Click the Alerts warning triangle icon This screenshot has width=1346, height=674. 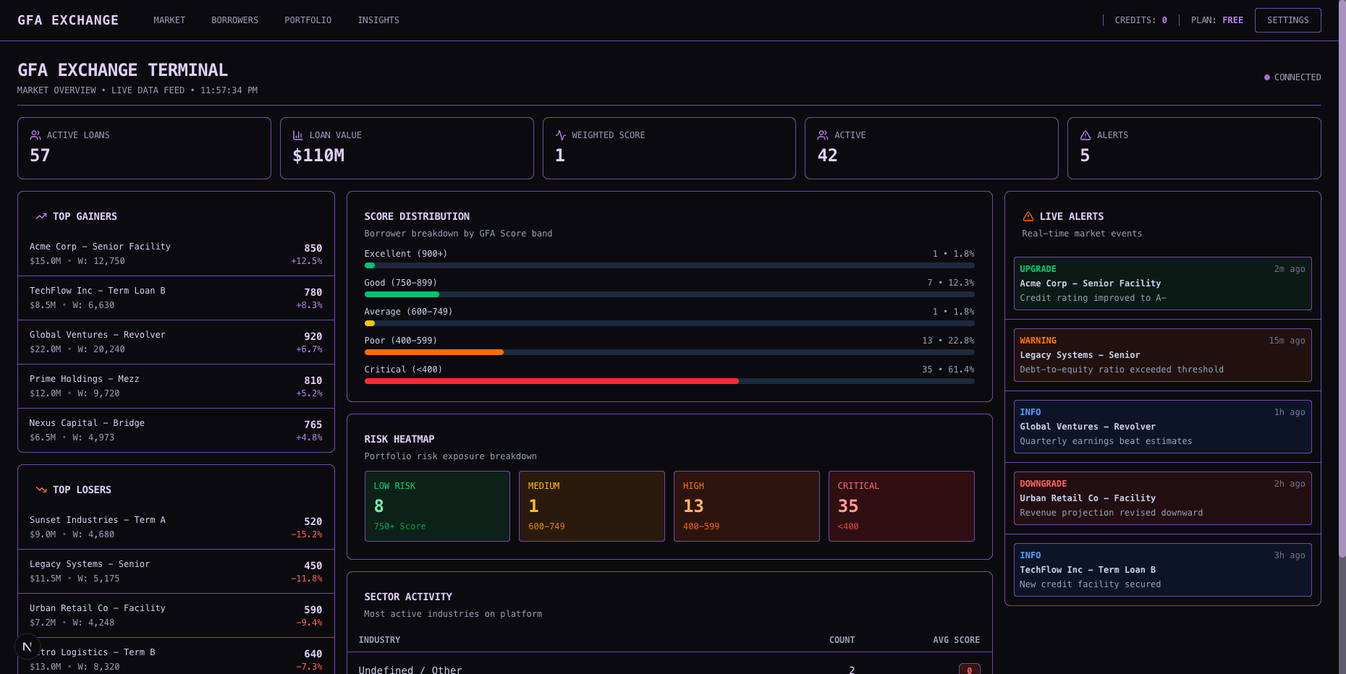coord(1085,135)
